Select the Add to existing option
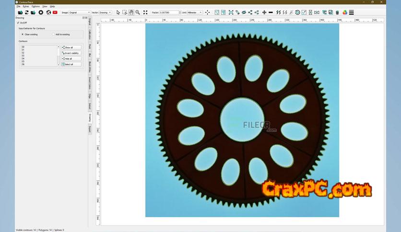 (53, 35)
